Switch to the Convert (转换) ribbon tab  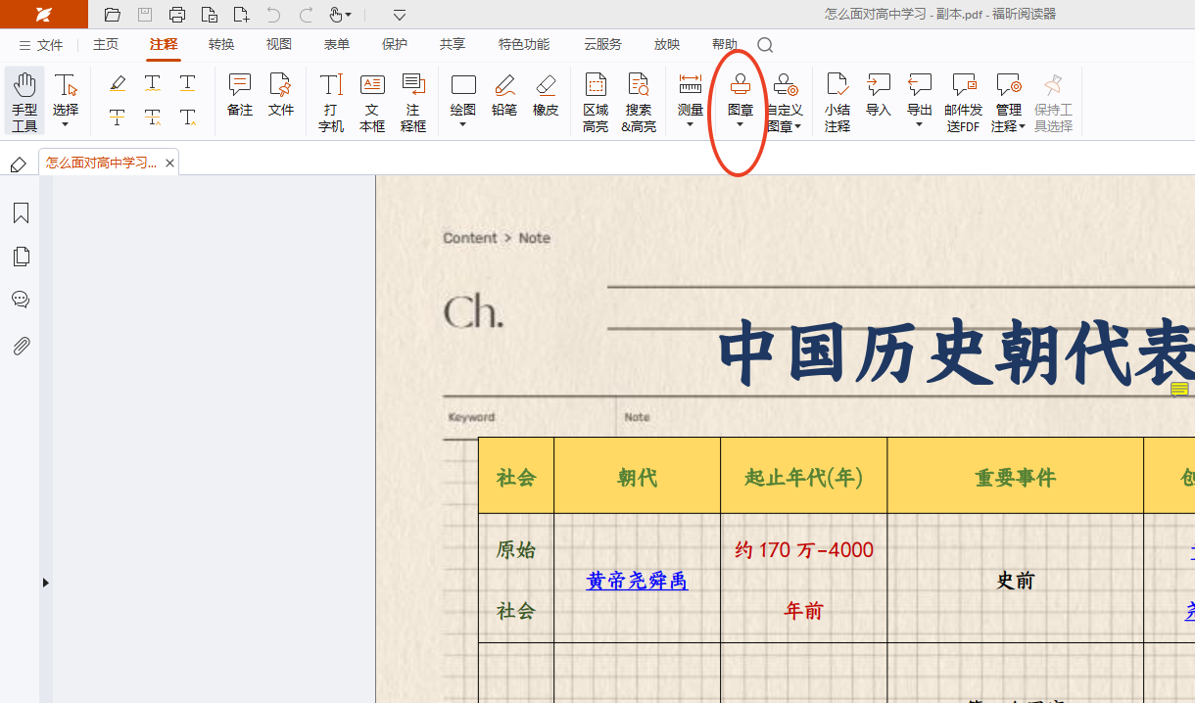pos(221,44)
